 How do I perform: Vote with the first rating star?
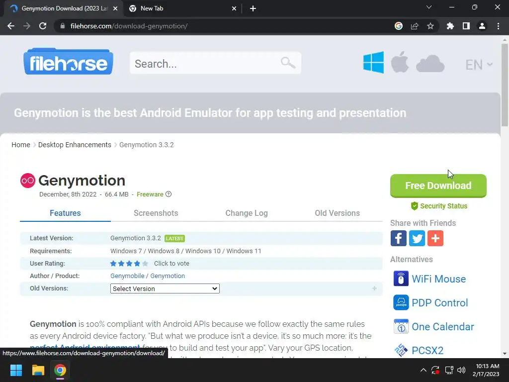coord(113,264)
